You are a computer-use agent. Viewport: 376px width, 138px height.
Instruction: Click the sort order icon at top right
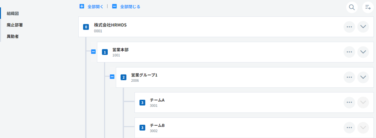pos(368,7)
